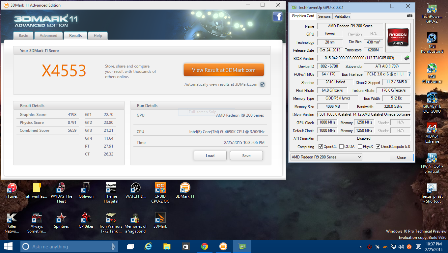Toggle DirectCompute 5.0 checkbox in GPU-Z
The width and height of the screenshot is (448, 253).
click(x=378, y=147)
